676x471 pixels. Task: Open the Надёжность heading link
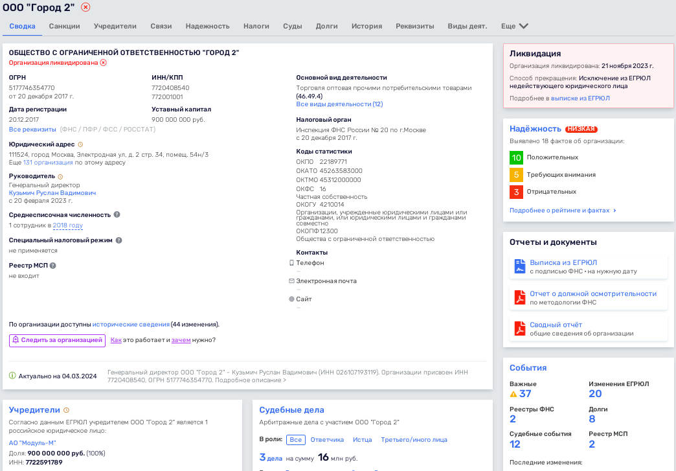pos(535,128)
